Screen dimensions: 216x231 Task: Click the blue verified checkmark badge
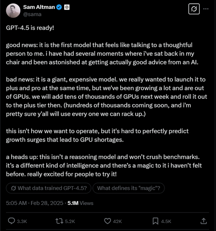59,7
